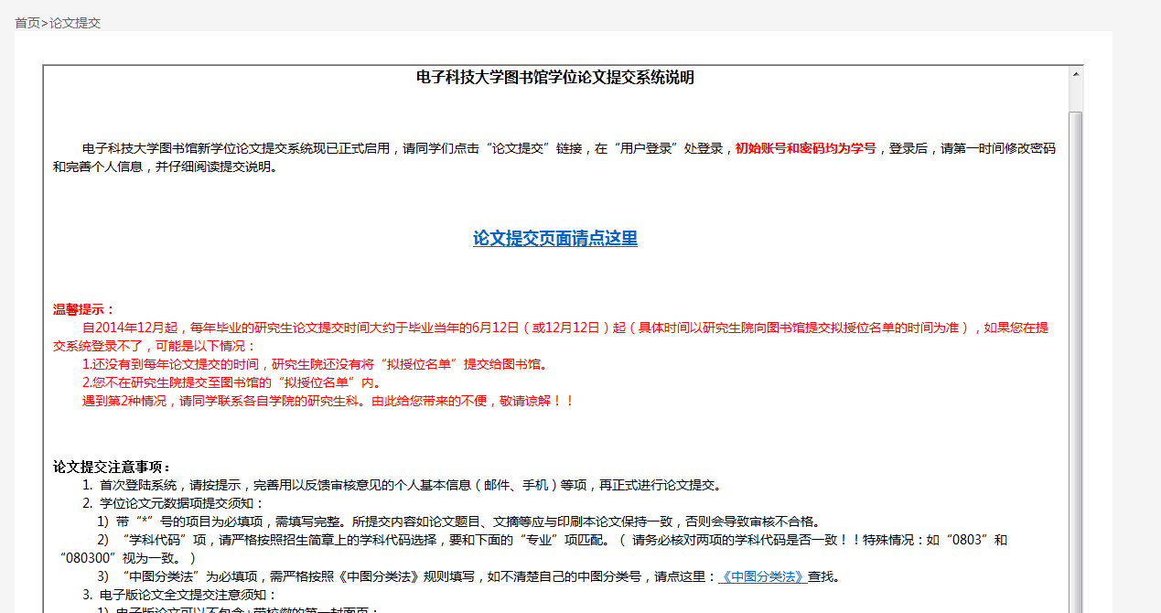This screenshot has height=613, width=1161.
Task: Click the vertical scrollbar thumb of the notice box
Action: (x=1076, y=361)
